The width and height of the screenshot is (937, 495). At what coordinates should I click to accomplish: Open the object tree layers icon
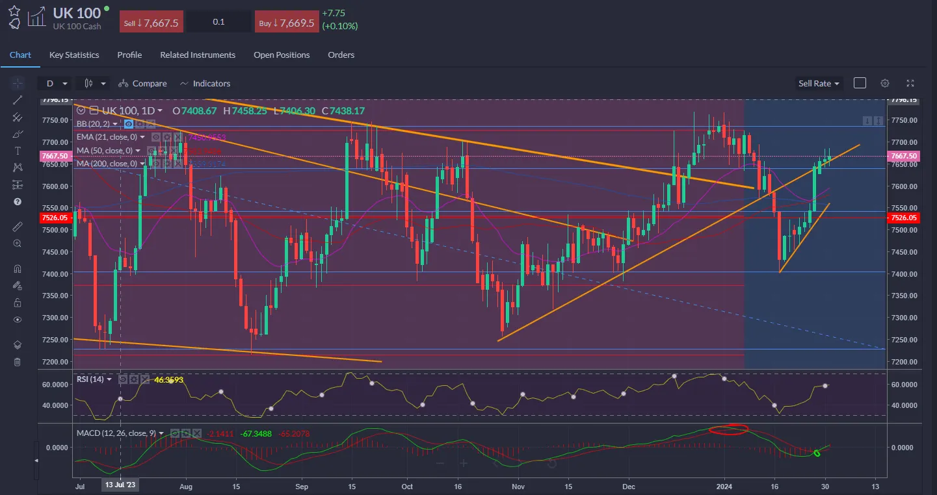(18, 345)
